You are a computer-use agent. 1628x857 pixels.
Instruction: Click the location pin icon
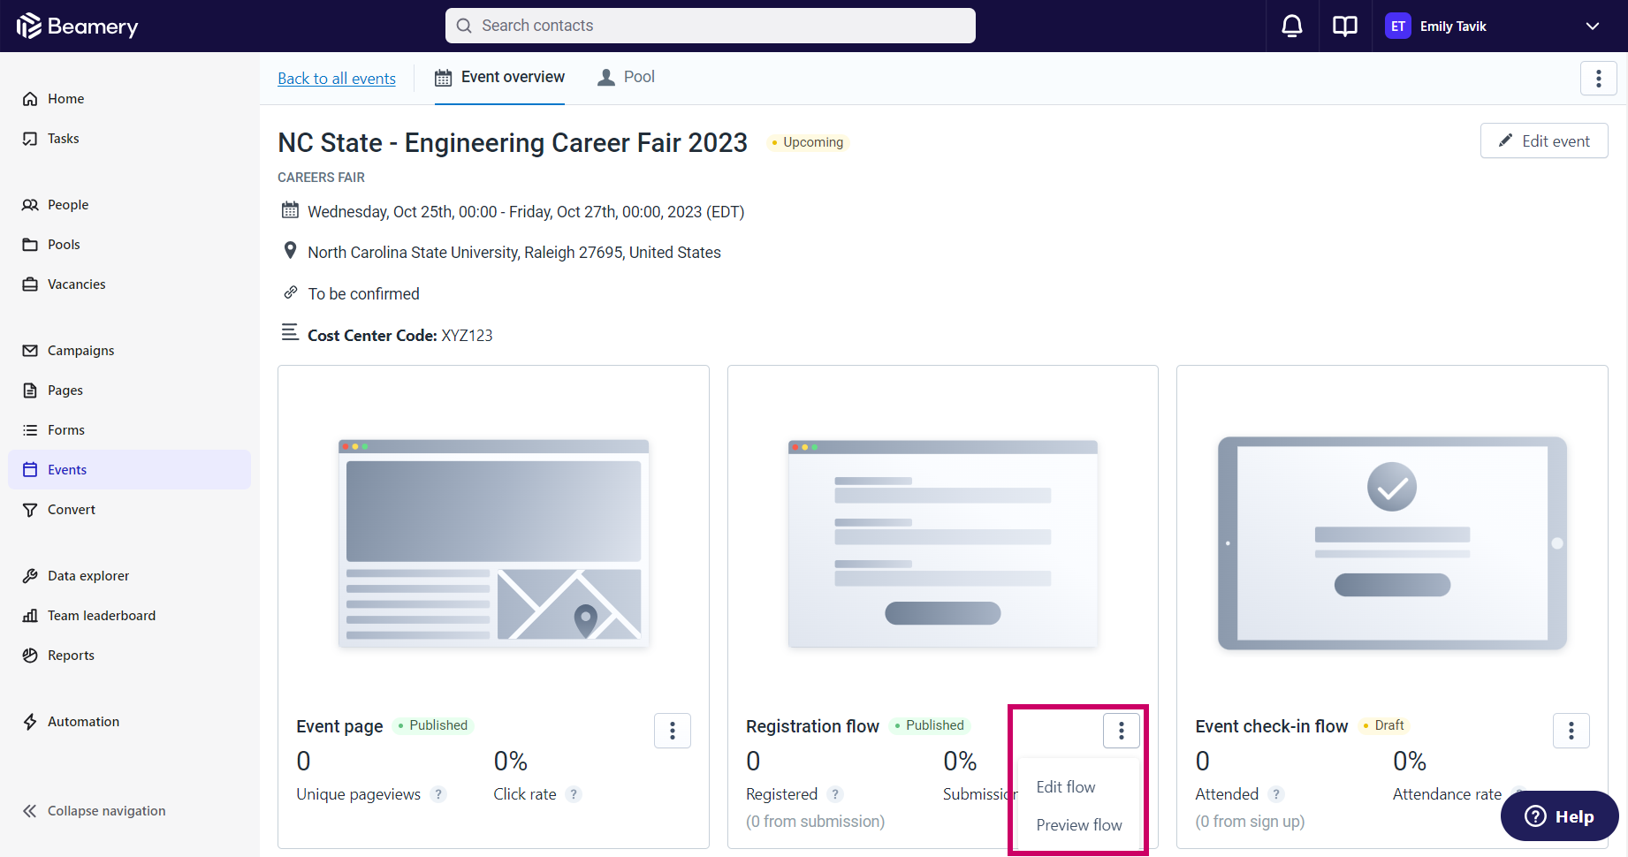[290, 251]
